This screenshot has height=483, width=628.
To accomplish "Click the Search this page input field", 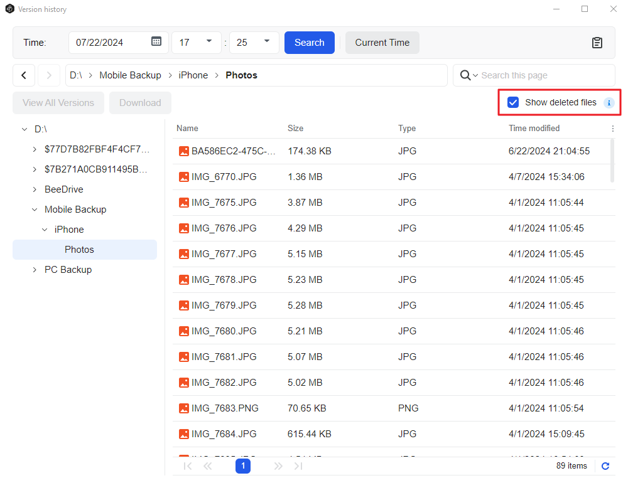I will coord(540,75).
